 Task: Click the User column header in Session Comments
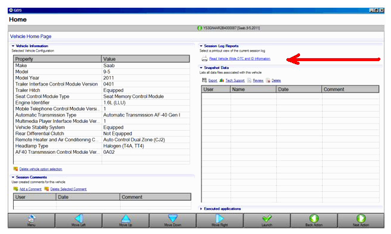point(34,197)
